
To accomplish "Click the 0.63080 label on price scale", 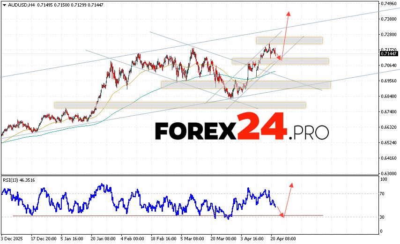I will tap(389, 173).
